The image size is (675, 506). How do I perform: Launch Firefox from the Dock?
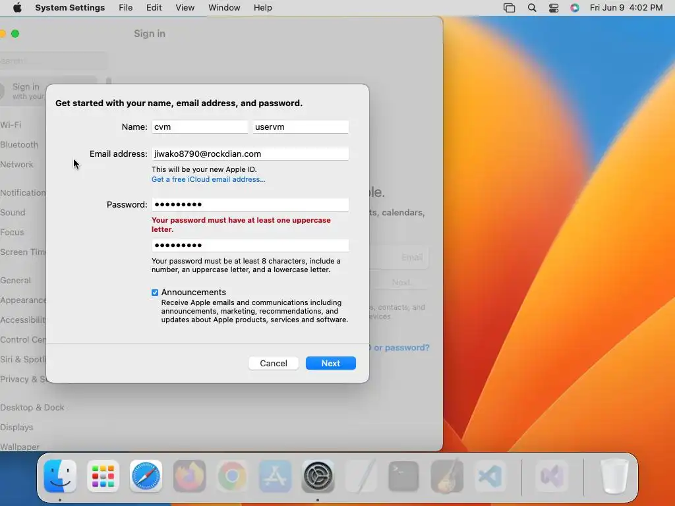click(189, 476)
